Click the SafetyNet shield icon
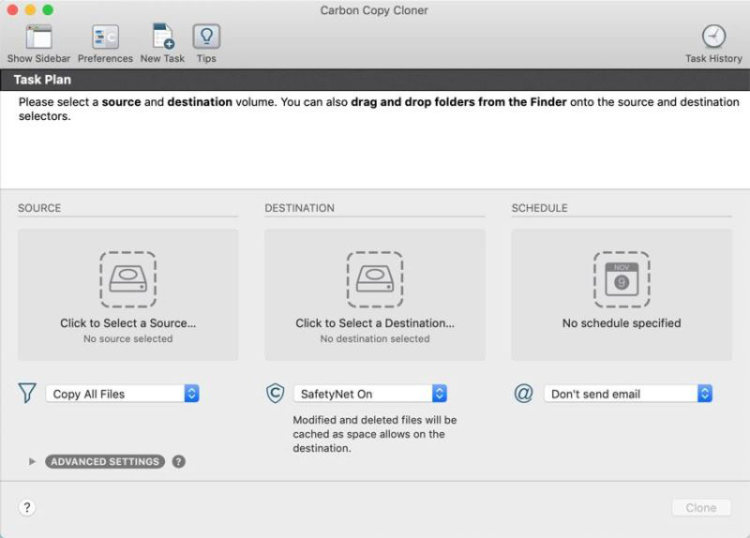The height and width of the screenshot is (538, 750). [275, 393]
